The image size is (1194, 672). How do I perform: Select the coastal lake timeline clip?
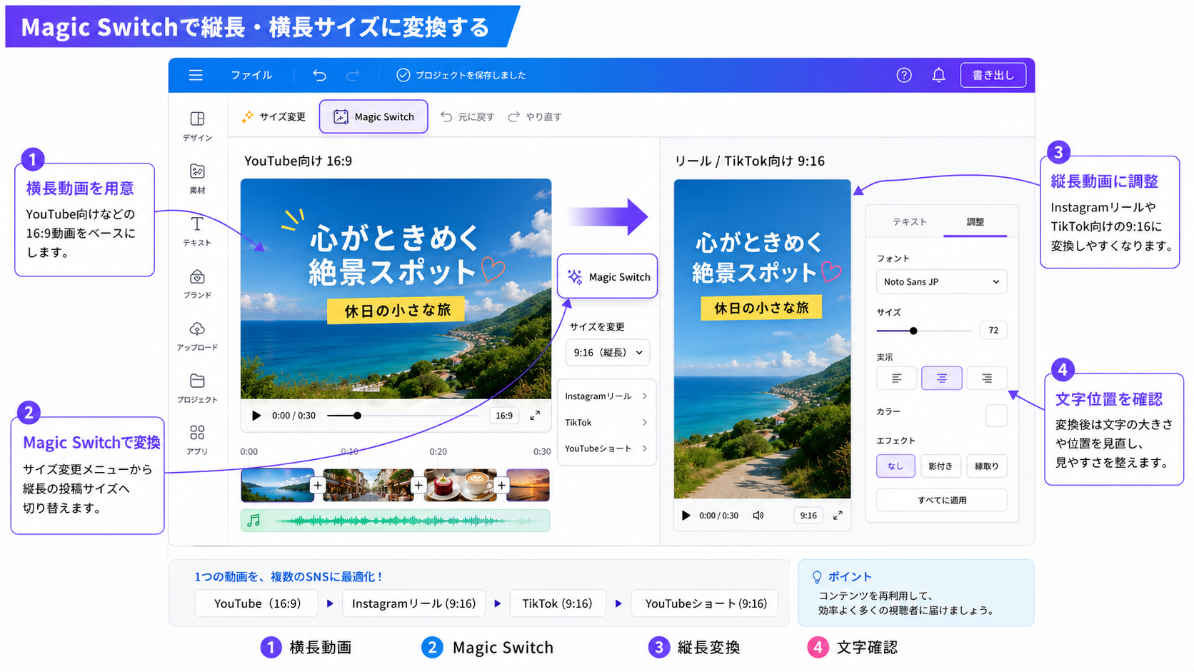point(278,486)
